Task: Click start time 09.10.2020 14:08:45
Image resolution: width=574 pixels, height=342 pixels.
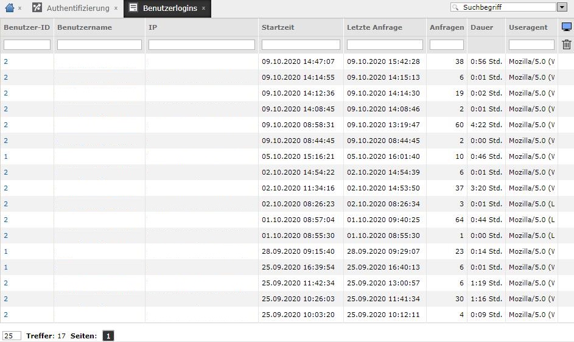Action: point(298,109)
